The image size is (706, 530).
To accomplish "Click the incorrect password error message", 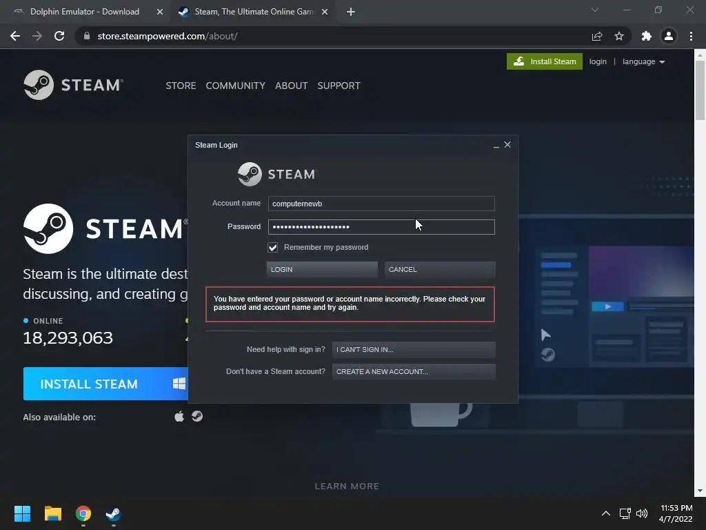I will click(350, 304).
